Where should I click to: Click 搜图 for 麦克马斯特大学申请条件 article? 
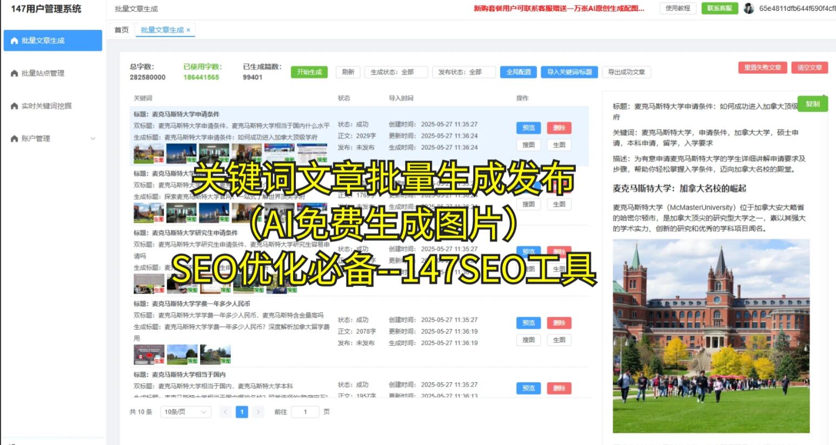(x=528, y=144)
